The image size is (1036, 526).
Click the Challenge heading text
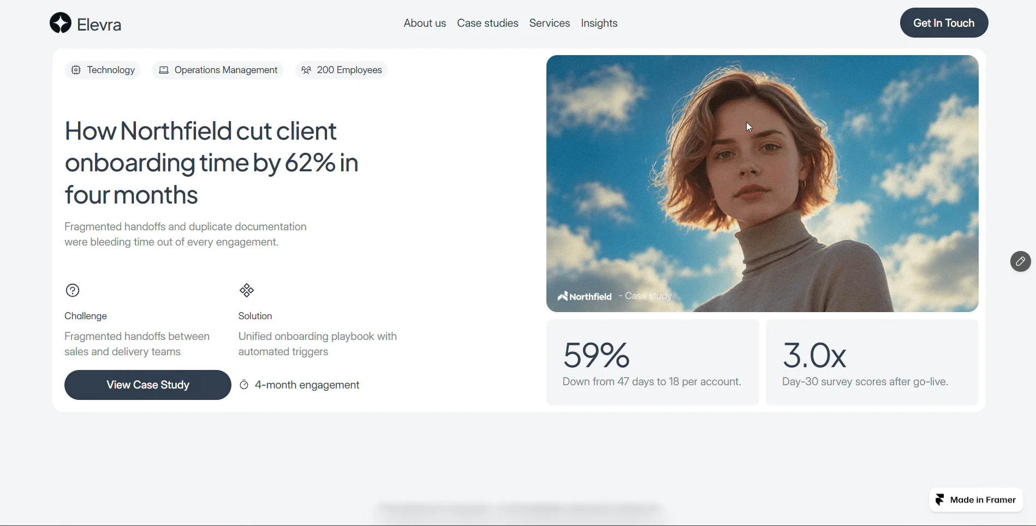(x=86, y=316)
